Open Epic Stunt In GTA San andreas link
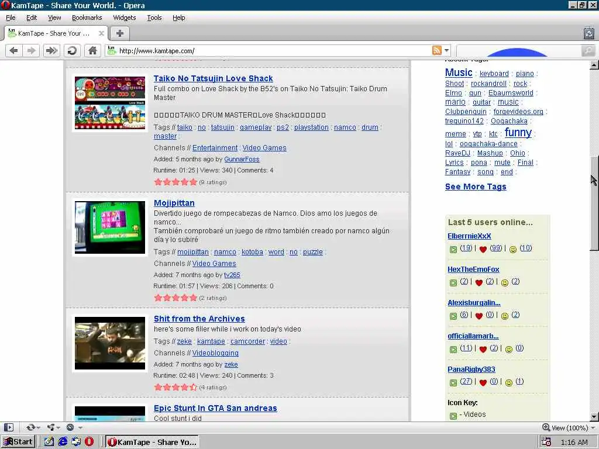Image resolution: width=599 pixels, height=449 pixels. point(215,408)
